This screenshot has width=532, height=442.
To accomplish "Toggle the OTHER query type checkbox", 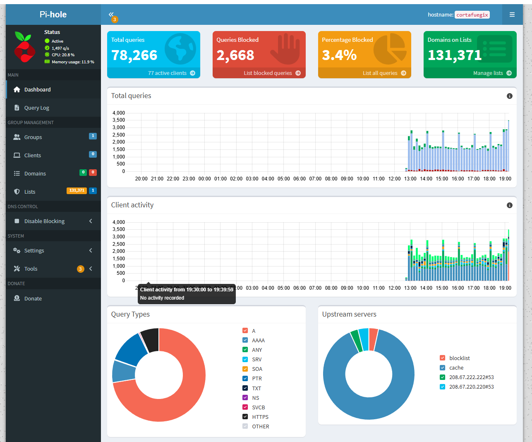I will (245, 426).
